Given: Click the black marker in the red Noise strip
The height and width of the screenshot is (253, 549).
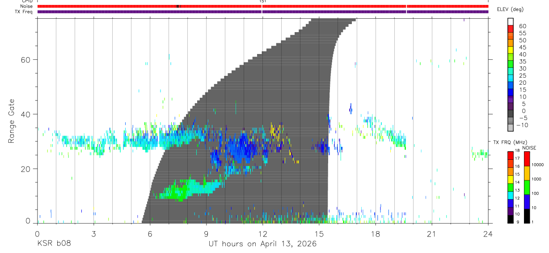Looking at the screenshot, I should (177, 6).
